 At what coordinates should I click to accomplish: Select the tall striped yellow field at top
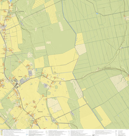pos(51,12)
